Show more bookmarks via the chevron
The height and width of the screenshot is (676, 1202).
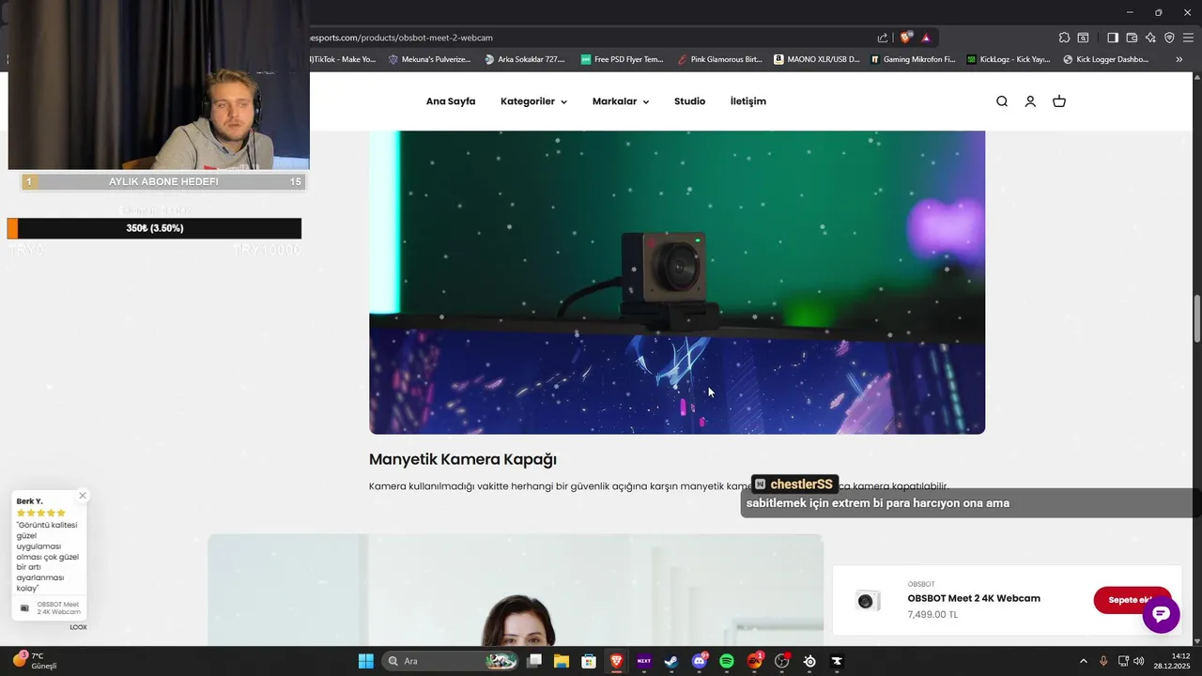tap(1179, 59)
